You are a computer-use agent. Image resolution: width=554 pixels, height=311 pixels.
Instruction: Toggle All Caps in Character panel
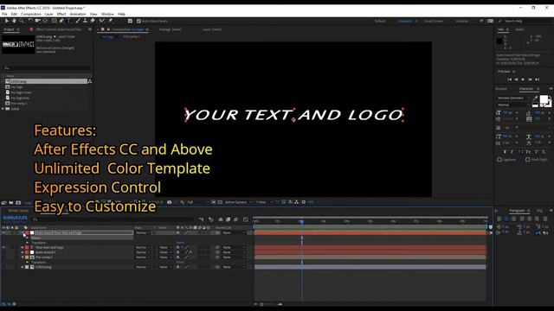520,152
